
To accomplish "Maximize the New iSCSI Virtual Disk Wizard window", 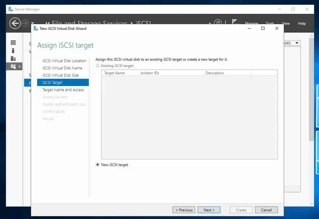I will [263, 28].
